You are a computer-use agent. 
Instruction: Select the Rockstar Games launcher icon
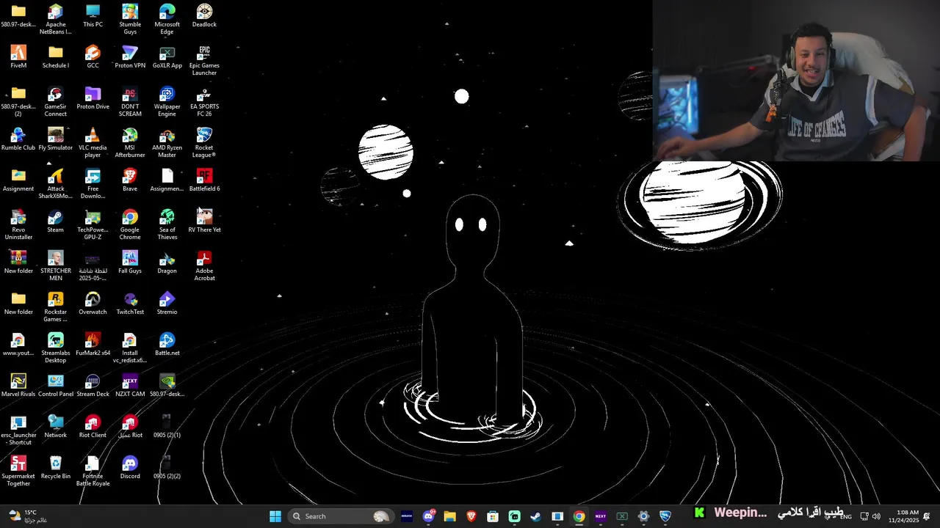[x=55, y=307]
